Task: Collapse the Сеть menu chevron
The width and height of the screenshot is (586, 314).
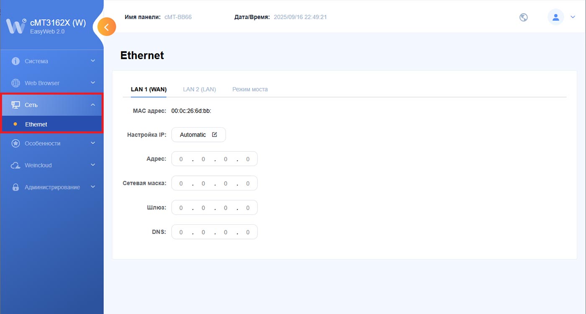Action: (93, 105)
